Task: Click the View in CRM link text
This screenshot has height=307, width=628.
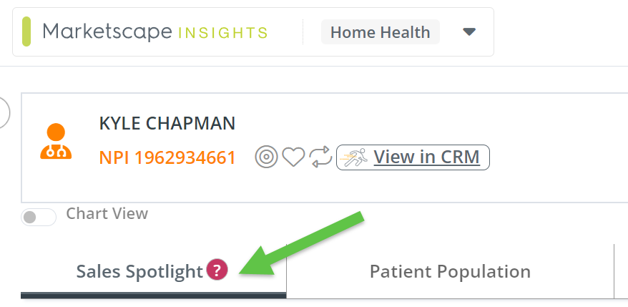Action: 426,157
